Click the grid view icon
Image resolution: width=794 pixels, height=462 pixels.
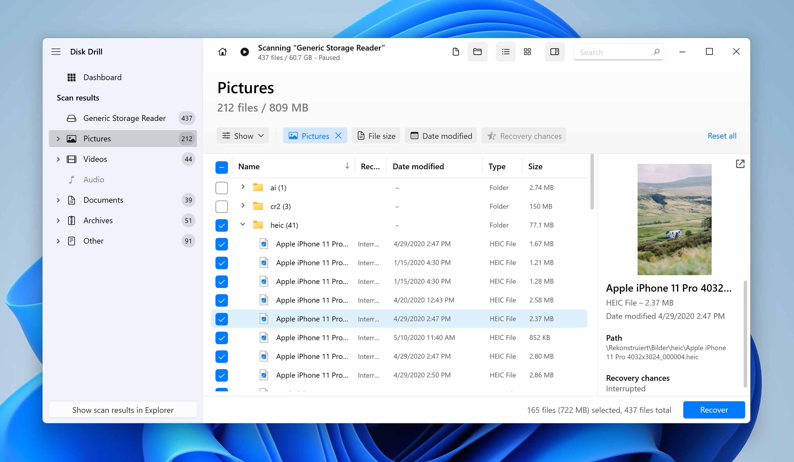click(x=528, y=52)
